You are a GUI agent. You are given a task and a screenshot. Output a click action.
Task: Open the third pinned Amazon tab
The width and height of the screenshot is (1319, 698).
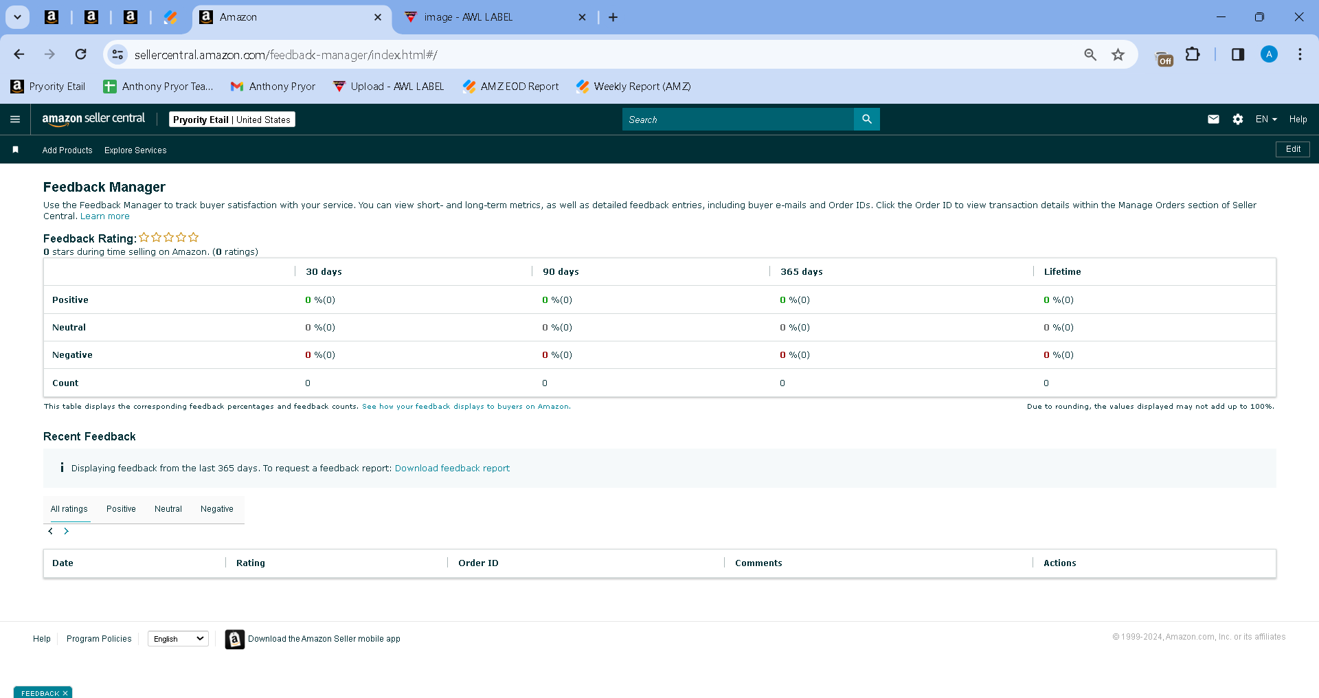[131, 17]
